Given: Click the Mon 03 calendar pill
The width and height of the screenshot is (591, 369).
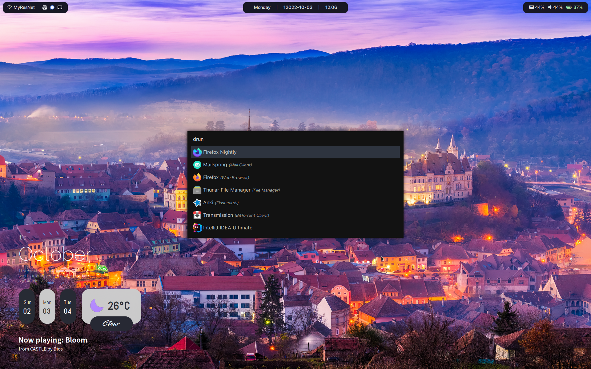Looking at the screenshot, I should [47, 307].
